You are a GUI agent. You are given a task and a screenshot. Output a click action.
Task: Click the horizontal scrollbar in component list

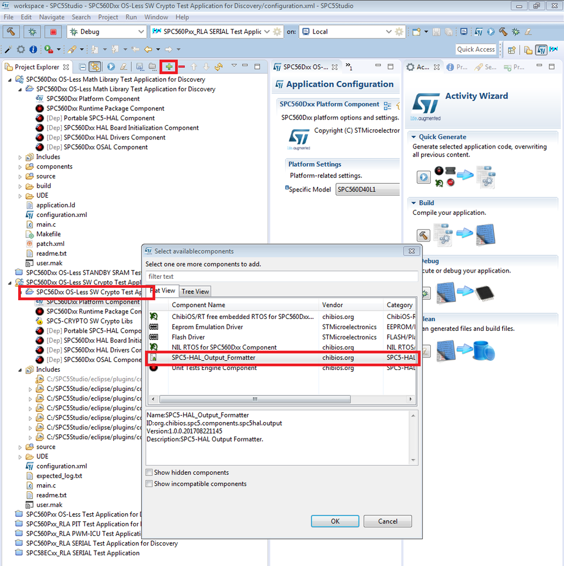click(255, 399)
